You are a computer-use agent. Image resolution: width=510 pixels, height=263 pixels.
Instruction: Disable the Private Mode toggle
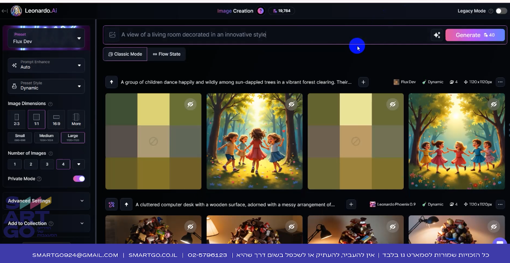click(x=79, y=179)
